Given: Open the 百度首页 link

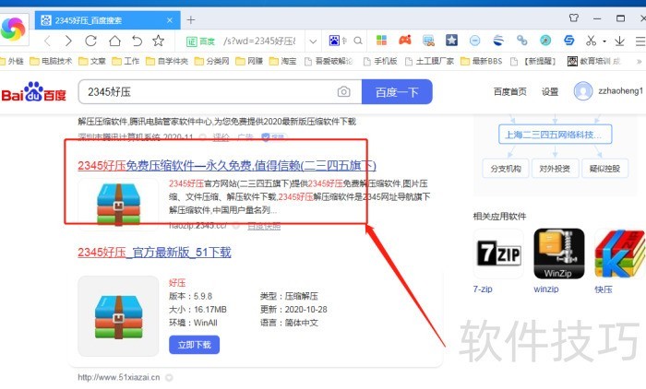Looking at the screenshot, I should point(510,91).
